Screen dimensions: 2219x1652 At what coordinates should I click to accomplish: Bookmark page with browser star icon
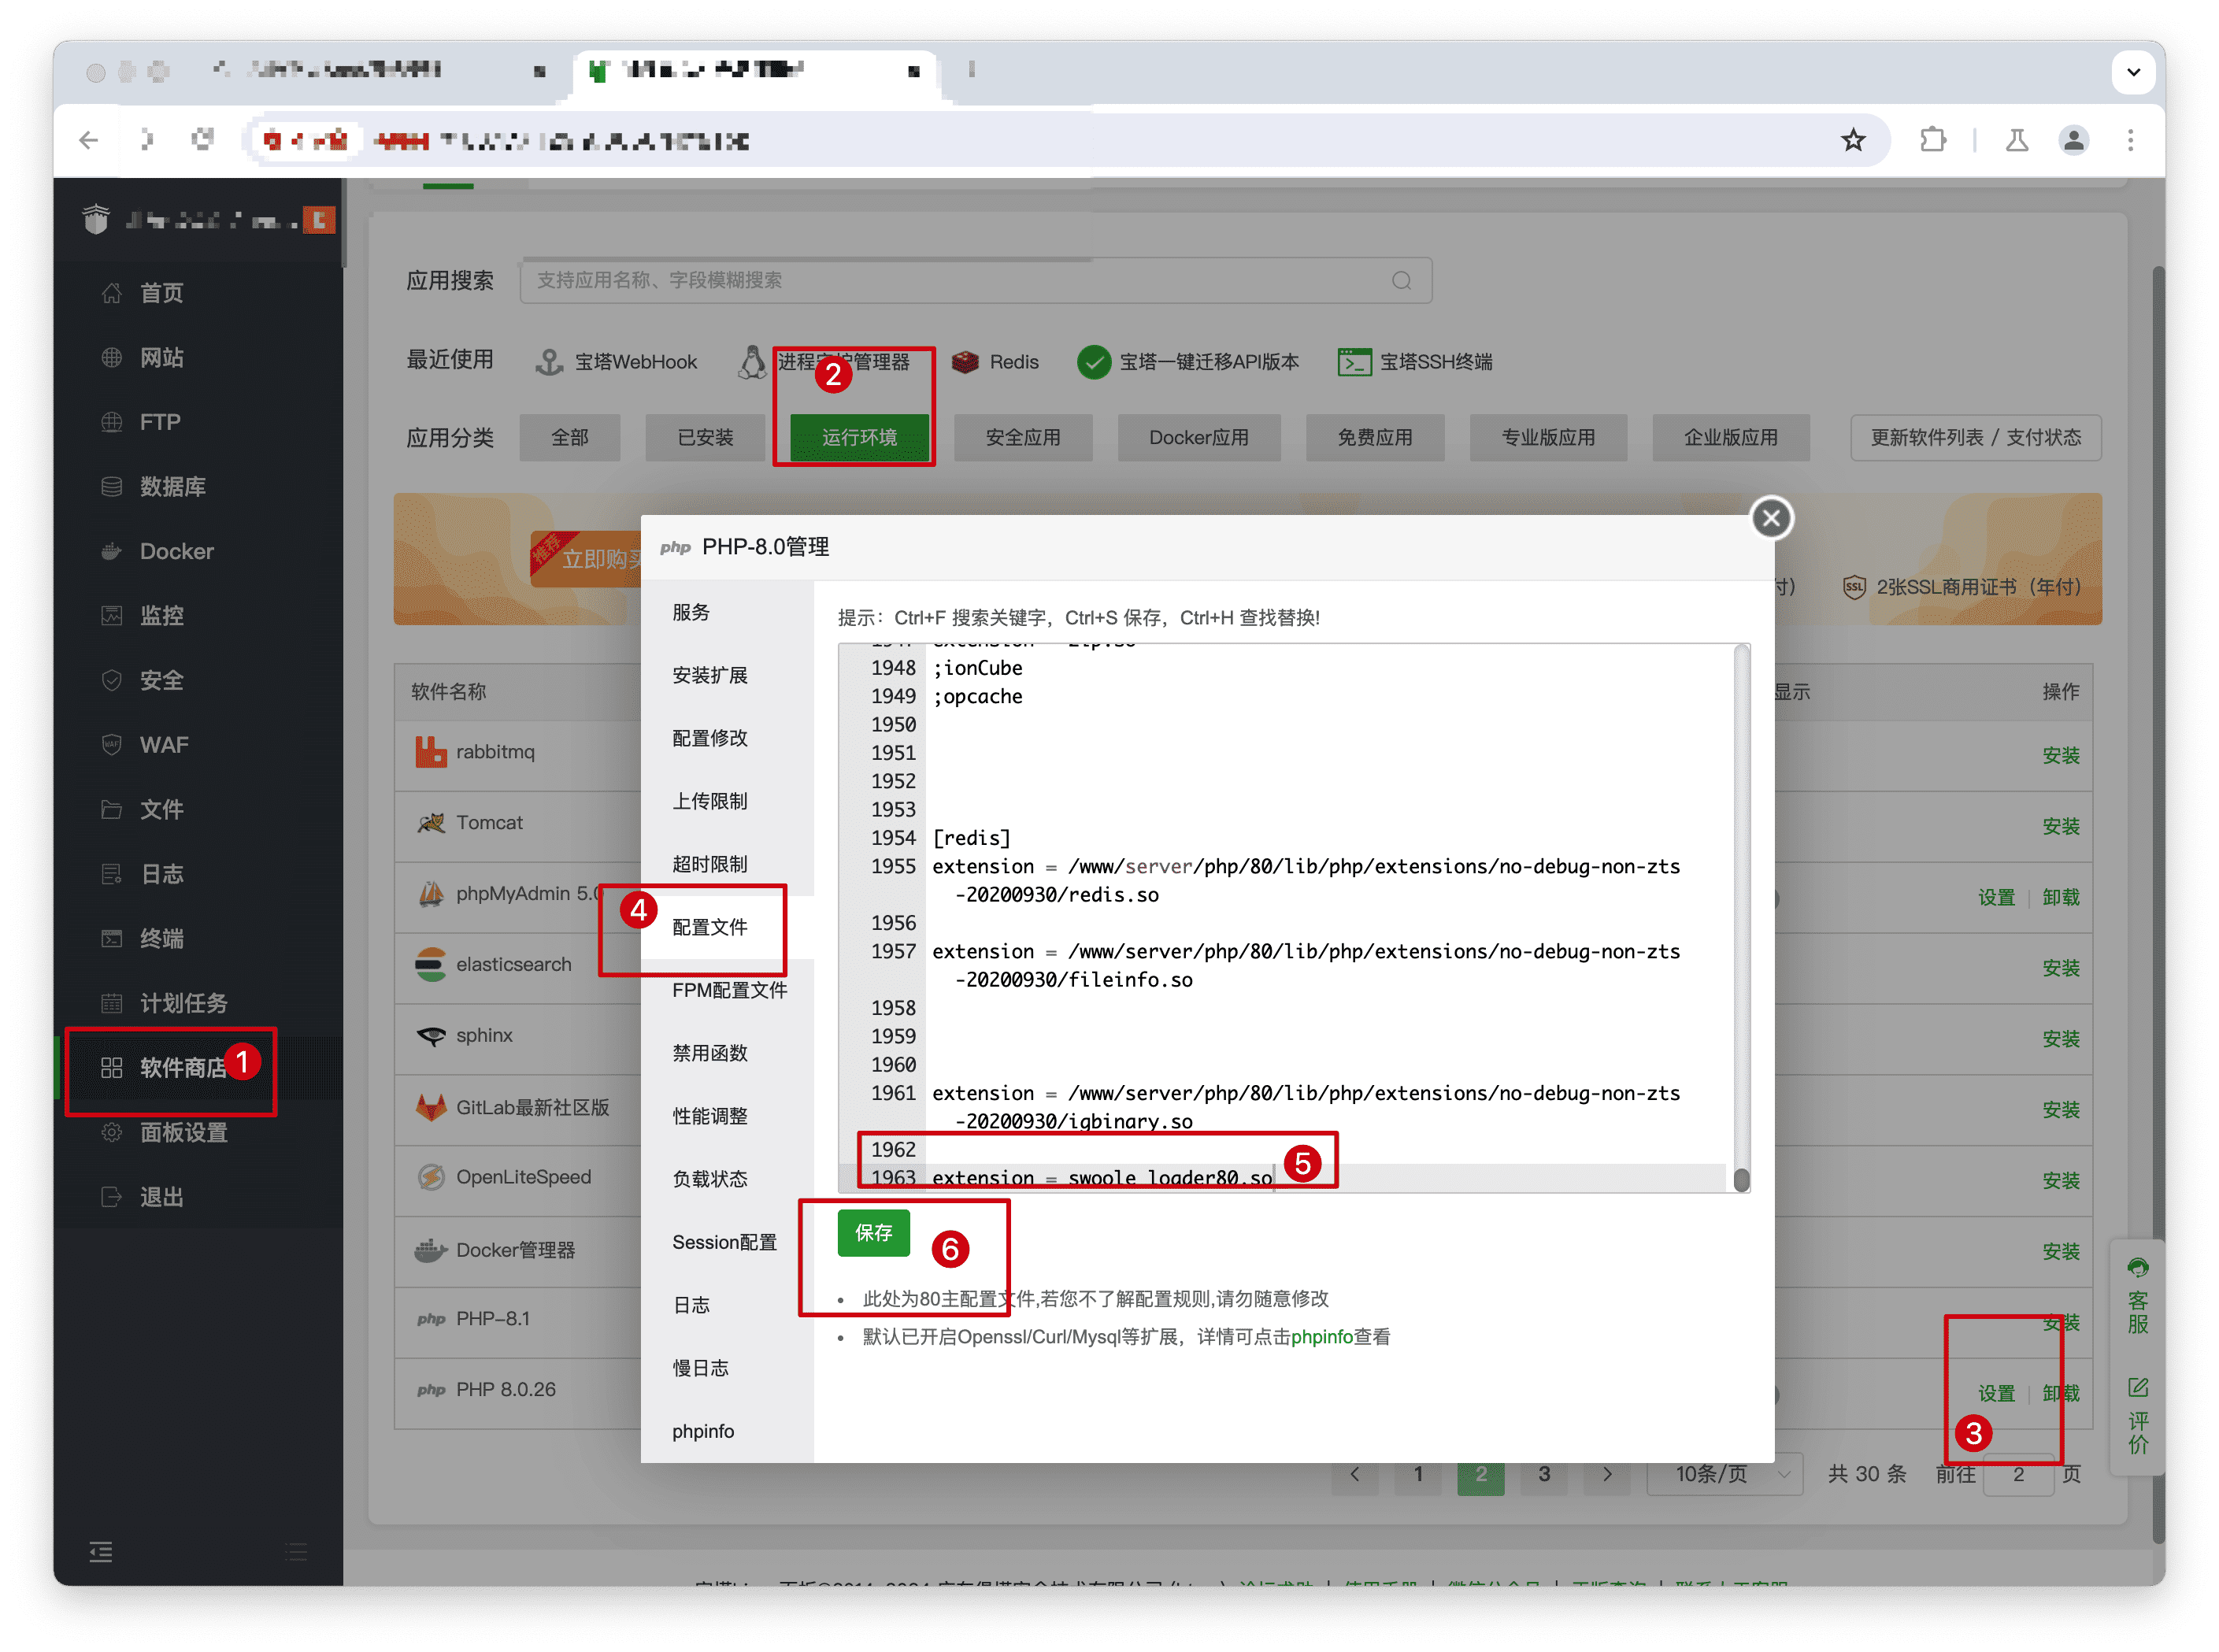(x=1853, y=140)
